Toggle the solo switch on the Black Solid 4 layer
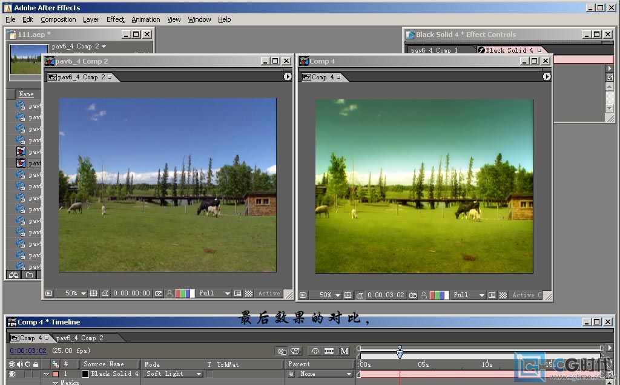The height and width of the screenshot is (385, 620). (x=27, y=374)
